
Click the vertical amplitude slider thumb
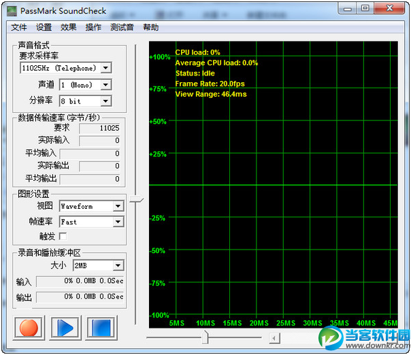136,199
